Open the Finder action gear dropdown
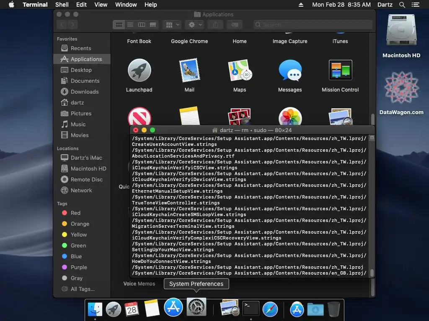 195,25
